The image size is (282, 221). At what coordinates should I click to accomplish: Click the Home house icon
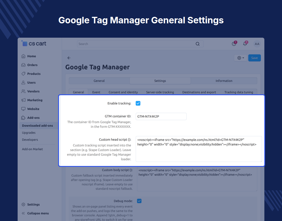(x=23, y=56)
